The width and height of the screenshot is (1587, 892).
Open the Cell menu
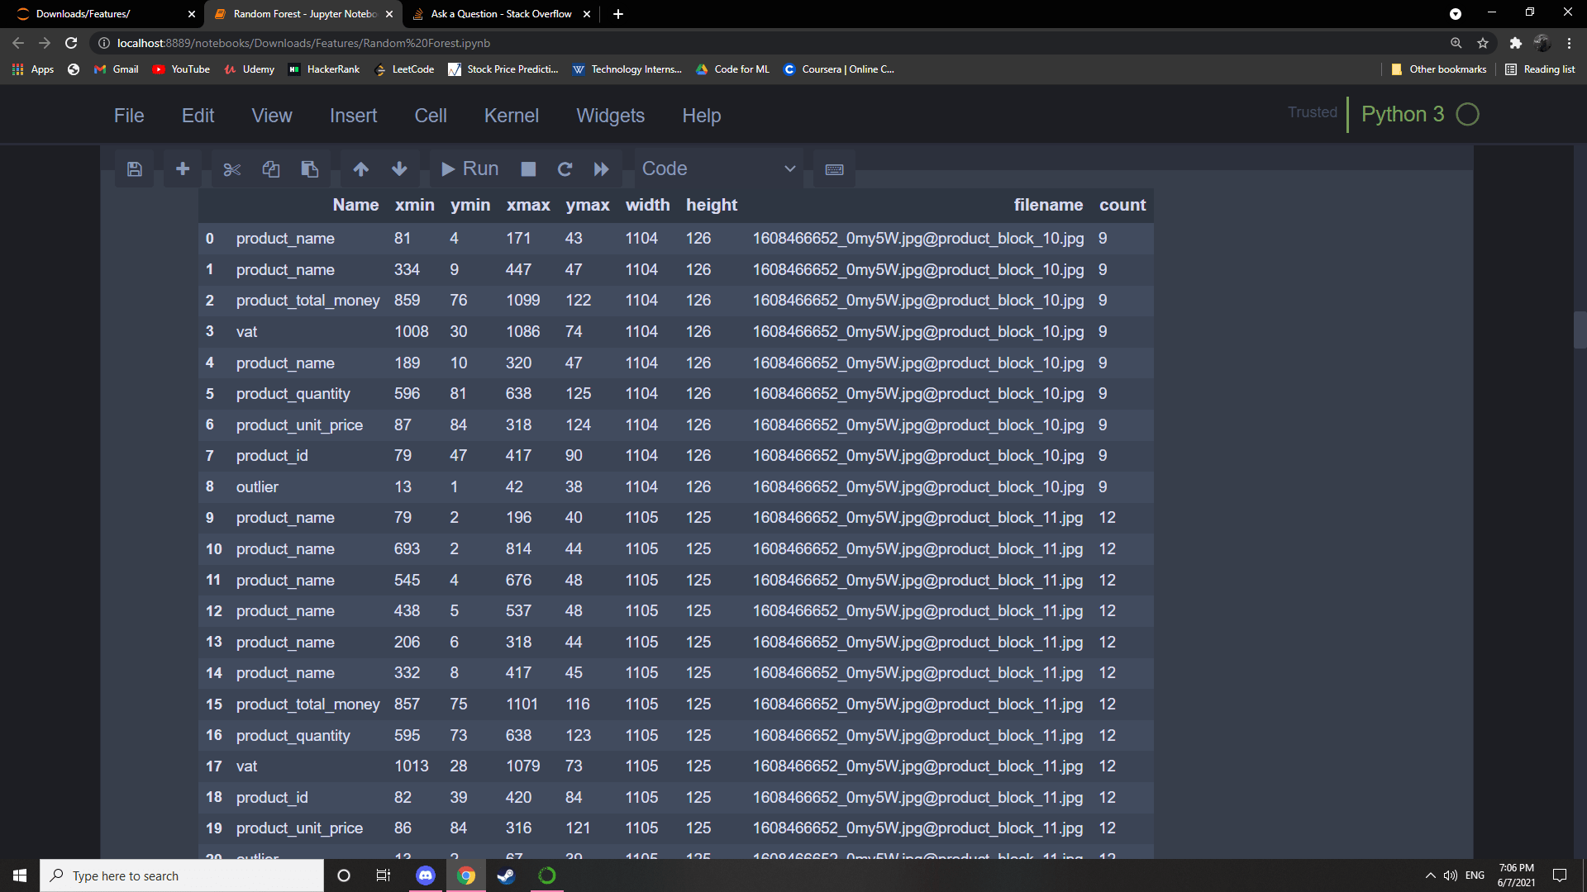430,116
